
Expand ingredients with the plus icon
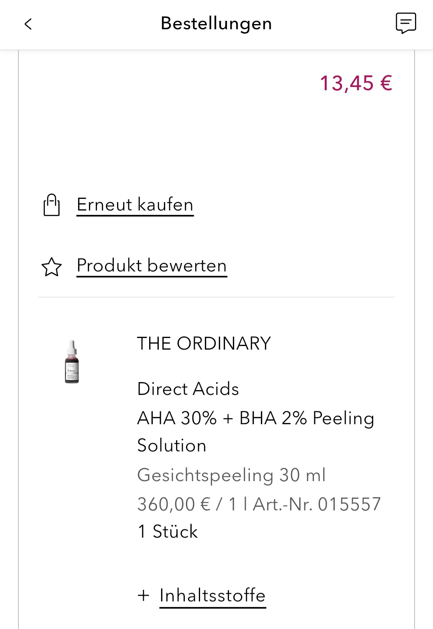tap(143, 595)
